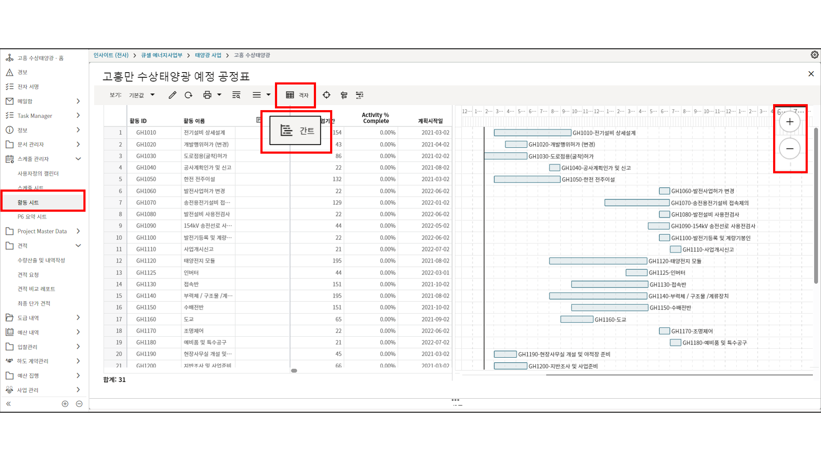Collapse the 스케줄 관리자 section

pyautogui.click(x=78, y=159)
